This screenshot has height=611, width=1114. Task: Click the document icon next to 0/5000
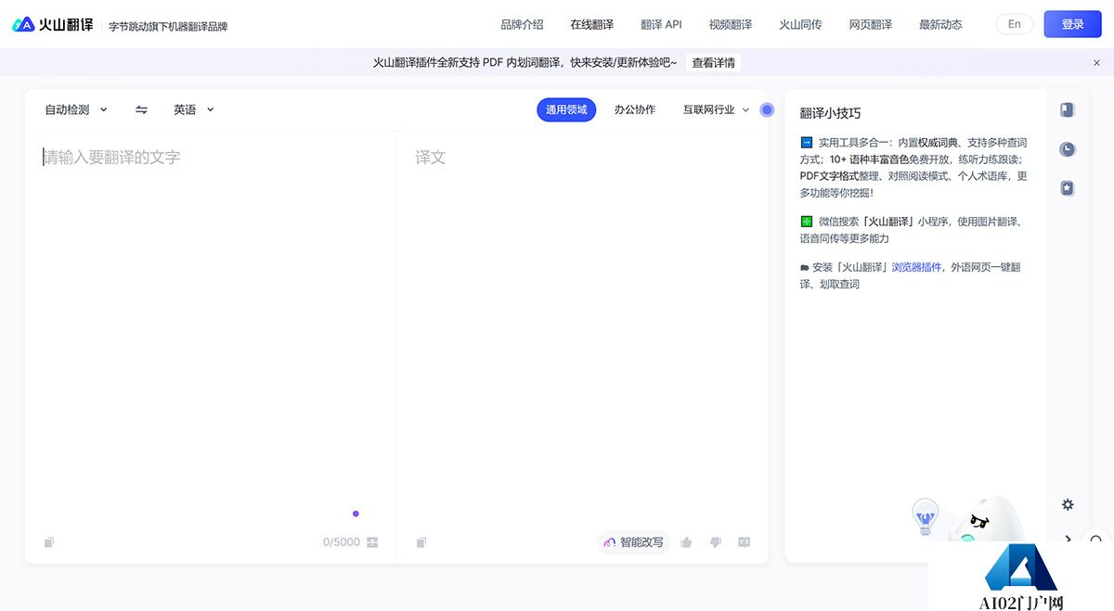tap(373, 542)
